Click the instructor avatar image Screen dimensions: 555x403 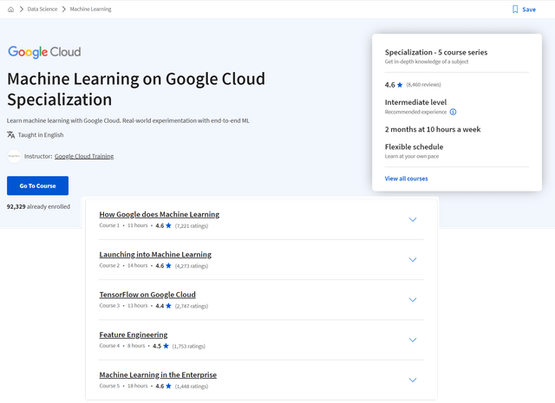pos(14,156)
